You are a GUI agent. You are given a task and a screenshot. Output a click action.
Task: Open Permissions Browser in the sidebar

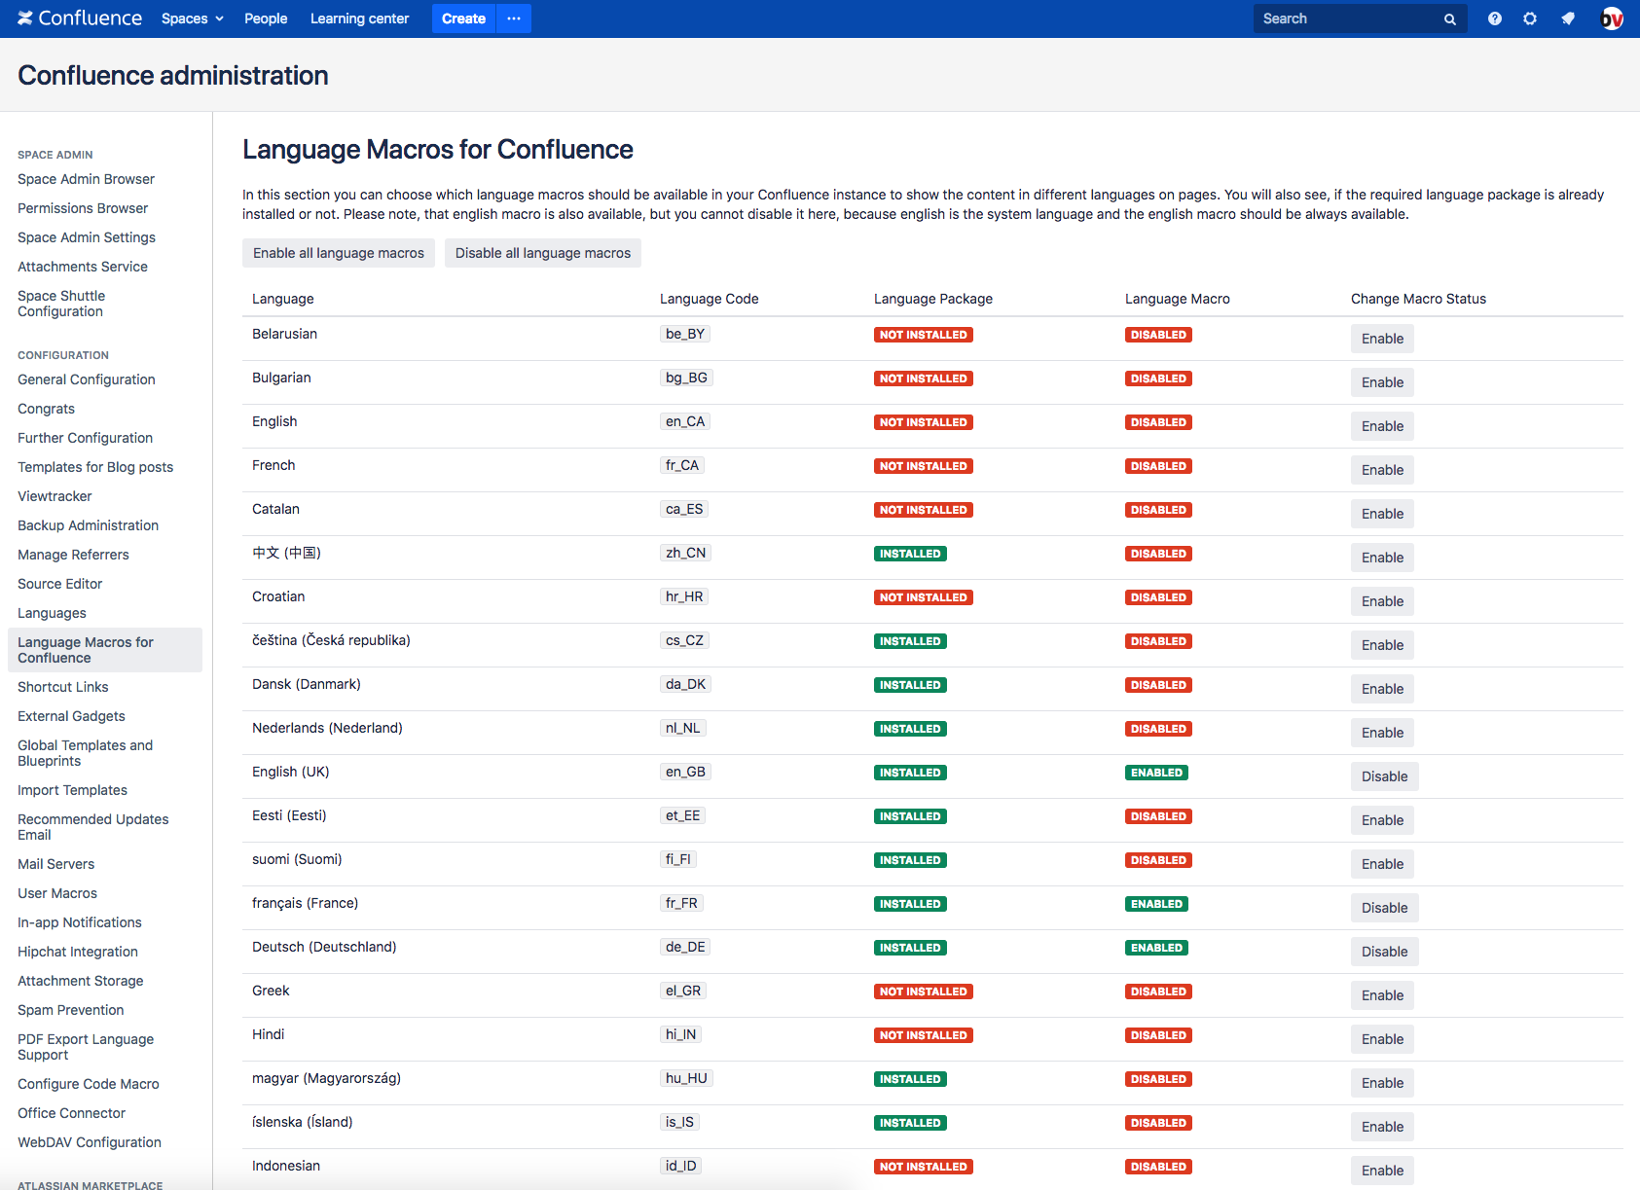click(82, 208)
